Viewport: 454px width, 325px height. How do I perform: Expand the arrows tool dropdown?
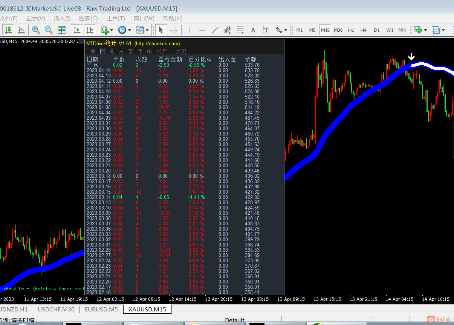[x=286, y=30]
